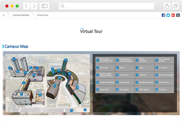Viewport: 182px width, 125px height.
Task: Select Auditorium legend button
Action: tap(125, 75)
